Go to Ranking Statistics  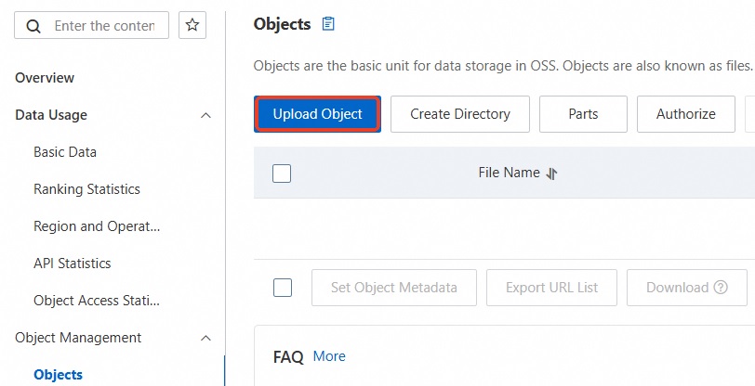[86, 189]
